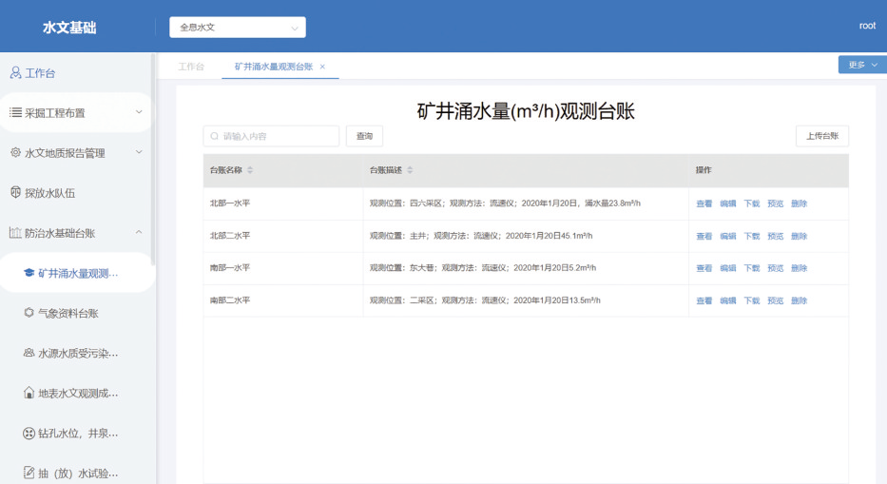Click the root user name

pos(867,26)
